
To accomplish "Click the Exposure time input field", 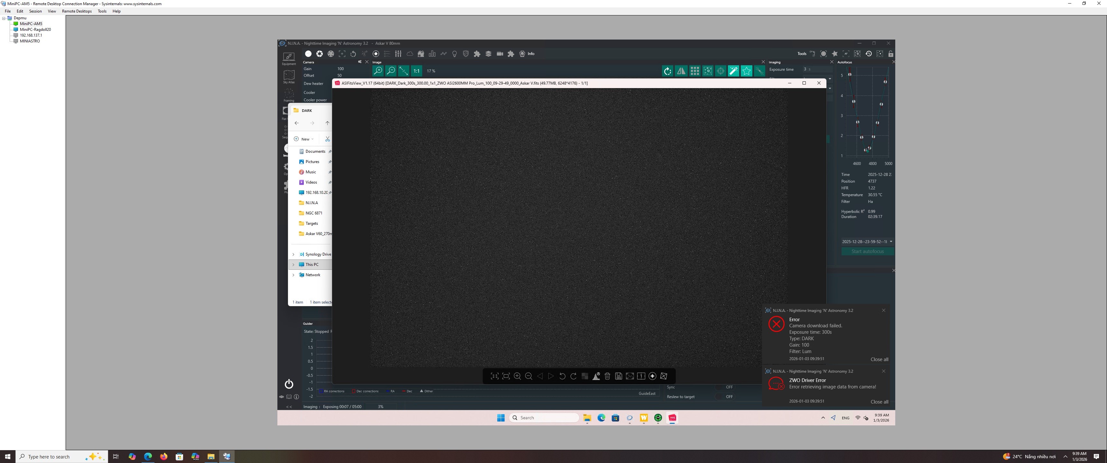I will click(816, 69).
